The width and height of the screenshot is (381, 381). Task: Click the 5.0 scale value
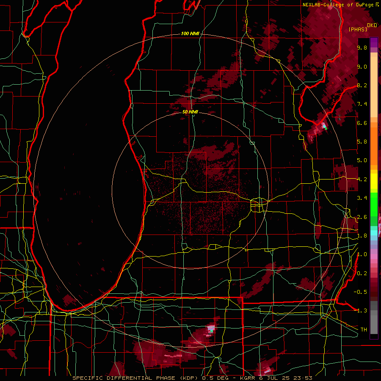[362, 160]
